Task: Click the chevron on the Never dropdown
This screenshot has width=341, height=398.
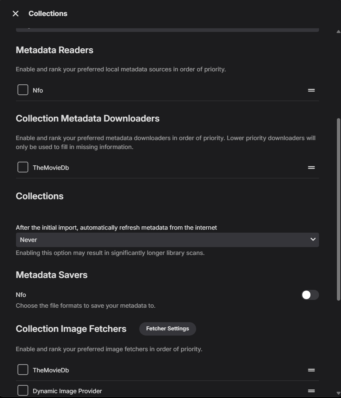Action: [313, 239]
